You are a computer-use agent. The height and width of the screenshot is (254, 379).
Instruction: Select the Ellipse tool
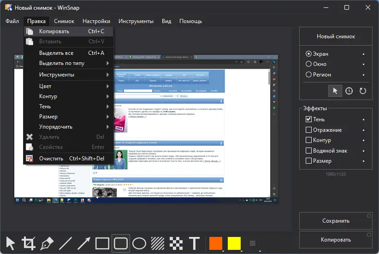(x=139, y=243)
